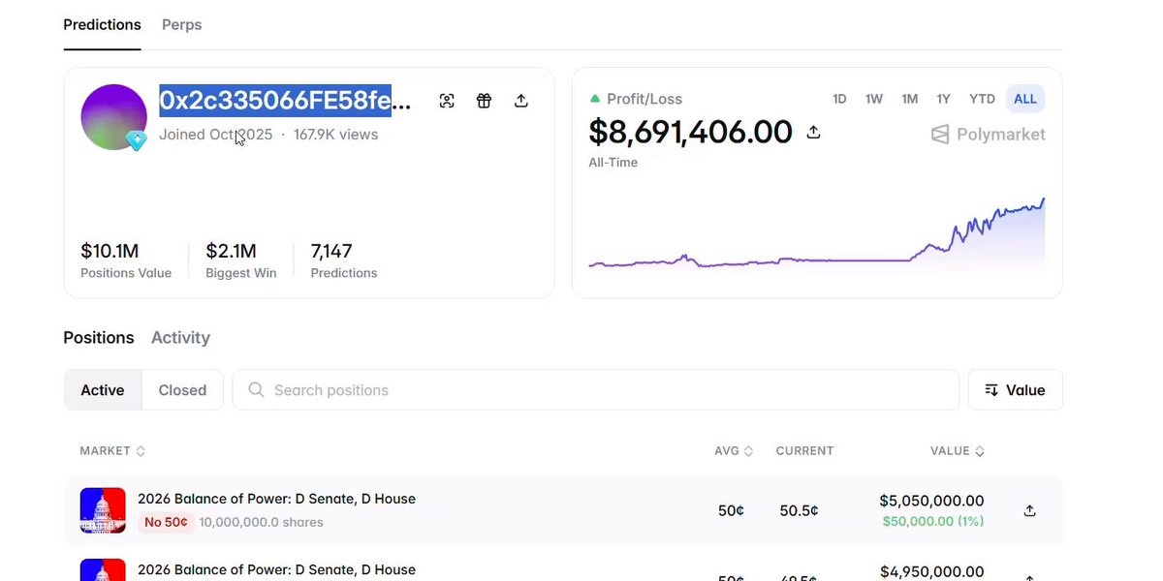This screenshot has width=1163, height=581.
Task: Click the 7,147 Predictions count
Action: point(331,252)
